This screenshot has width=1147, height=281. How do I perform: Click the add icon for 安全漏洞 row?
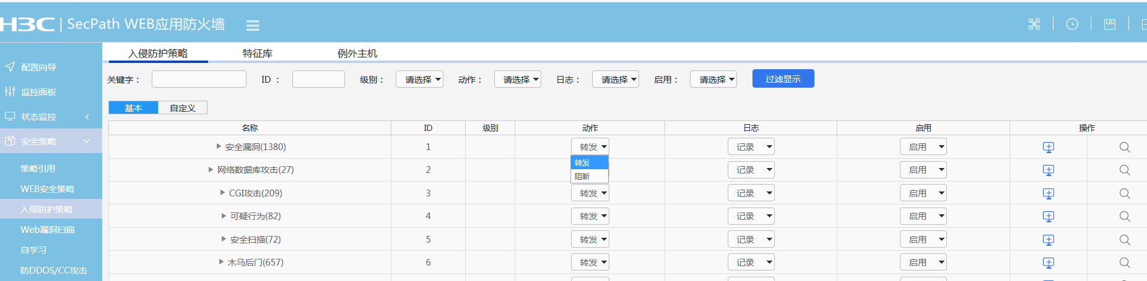(x=1048, y=147)
